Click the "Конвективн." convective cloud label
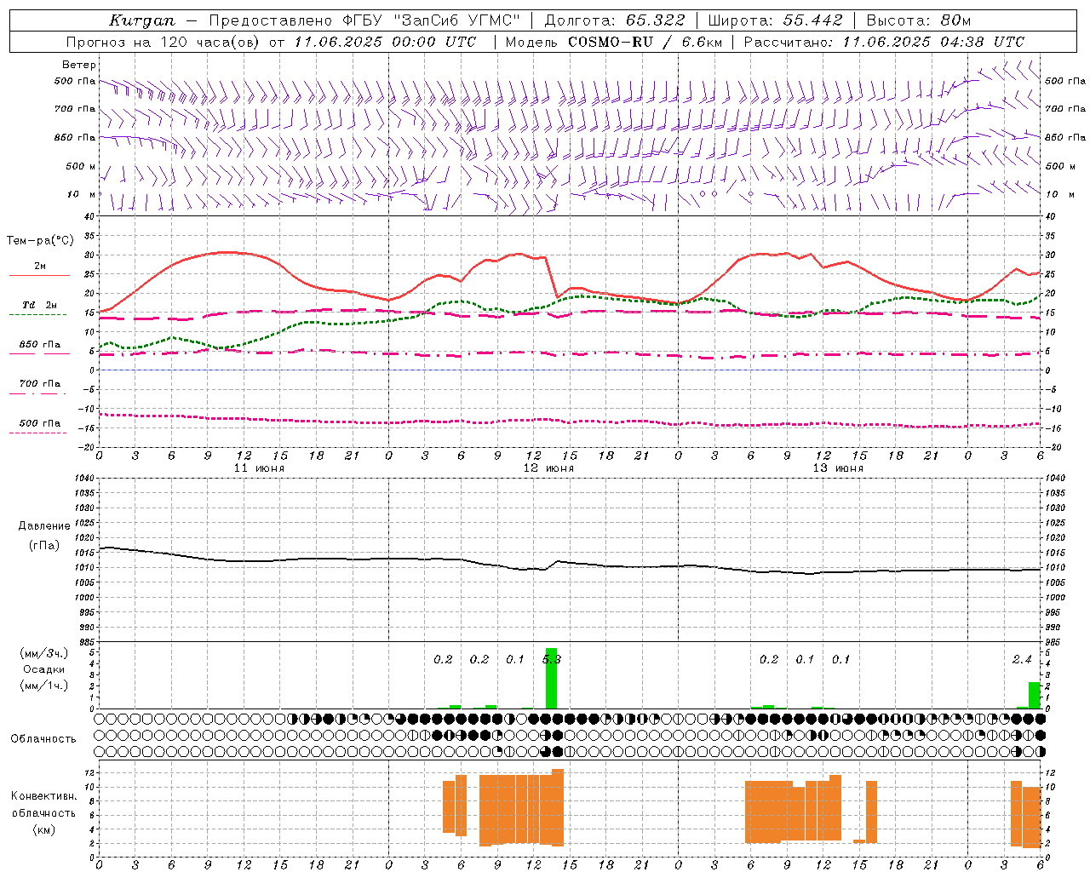The width and height of the screenshot is (1090, 872). pos(44,796)
